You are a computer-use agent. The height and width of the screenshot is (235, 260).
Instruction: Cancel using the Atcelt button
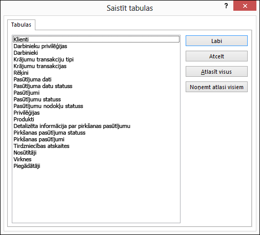point(216,56)
